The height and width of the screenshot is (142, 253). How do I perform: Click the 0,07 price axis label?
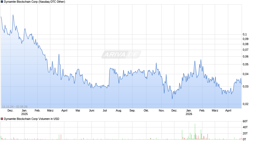(245, 50)
